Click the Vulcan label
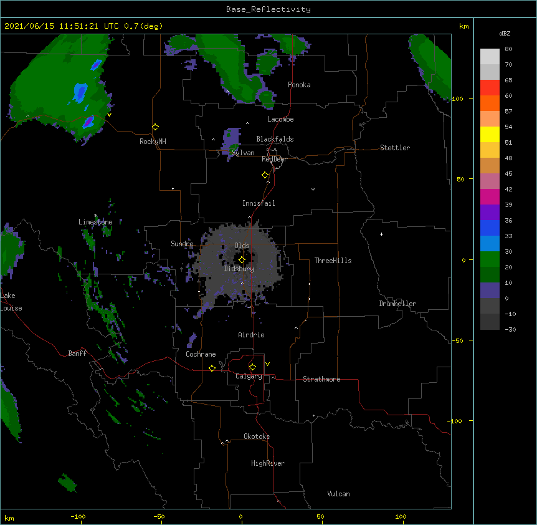537x525 pixels. point(338,494)
